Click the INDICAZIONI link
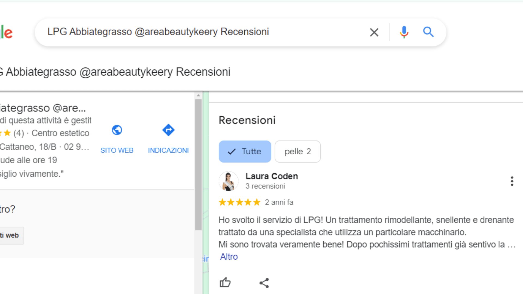 tap(168, 150)
